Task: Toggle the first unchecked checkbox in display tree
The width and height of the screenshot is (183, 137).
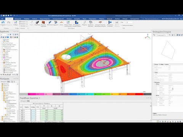Action: coord(2,40)
